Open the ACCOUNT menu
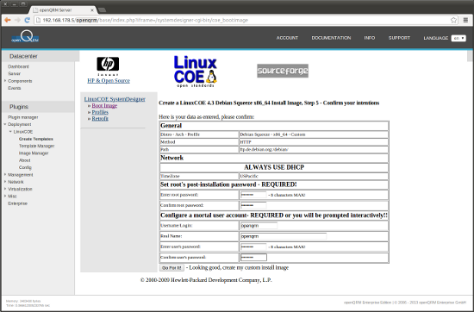Viewport: 474px width, 312px height. [x=287, y=38]
